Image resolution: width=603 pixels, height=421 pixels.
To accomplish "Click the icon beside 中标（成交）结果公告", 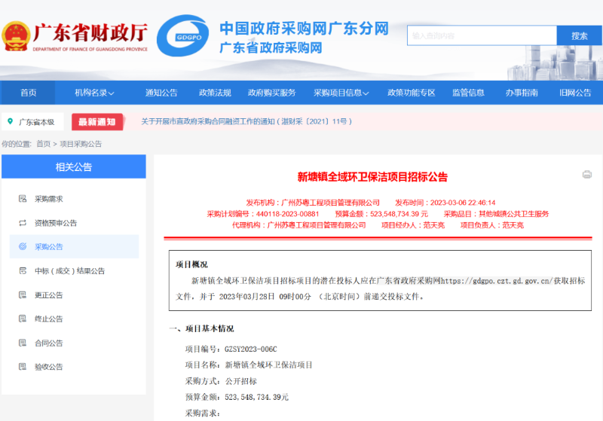I will click(x=23, y=271).
